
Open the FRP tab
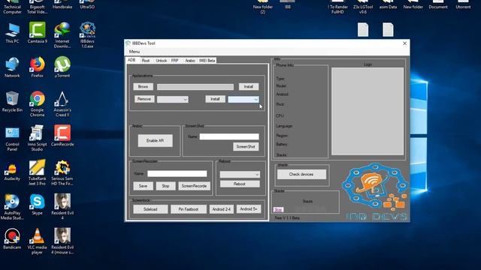pyautogui.click(x=174, y=61)
